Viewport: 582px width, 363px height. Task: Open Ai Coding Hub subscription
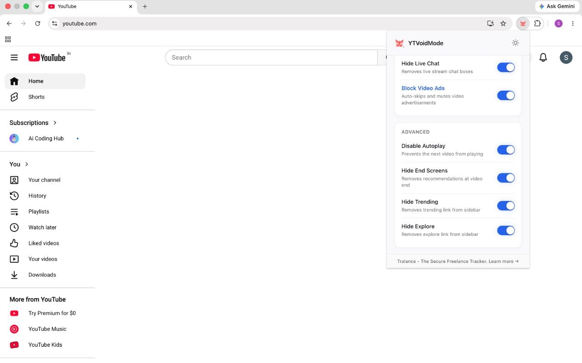coord(45,138)
